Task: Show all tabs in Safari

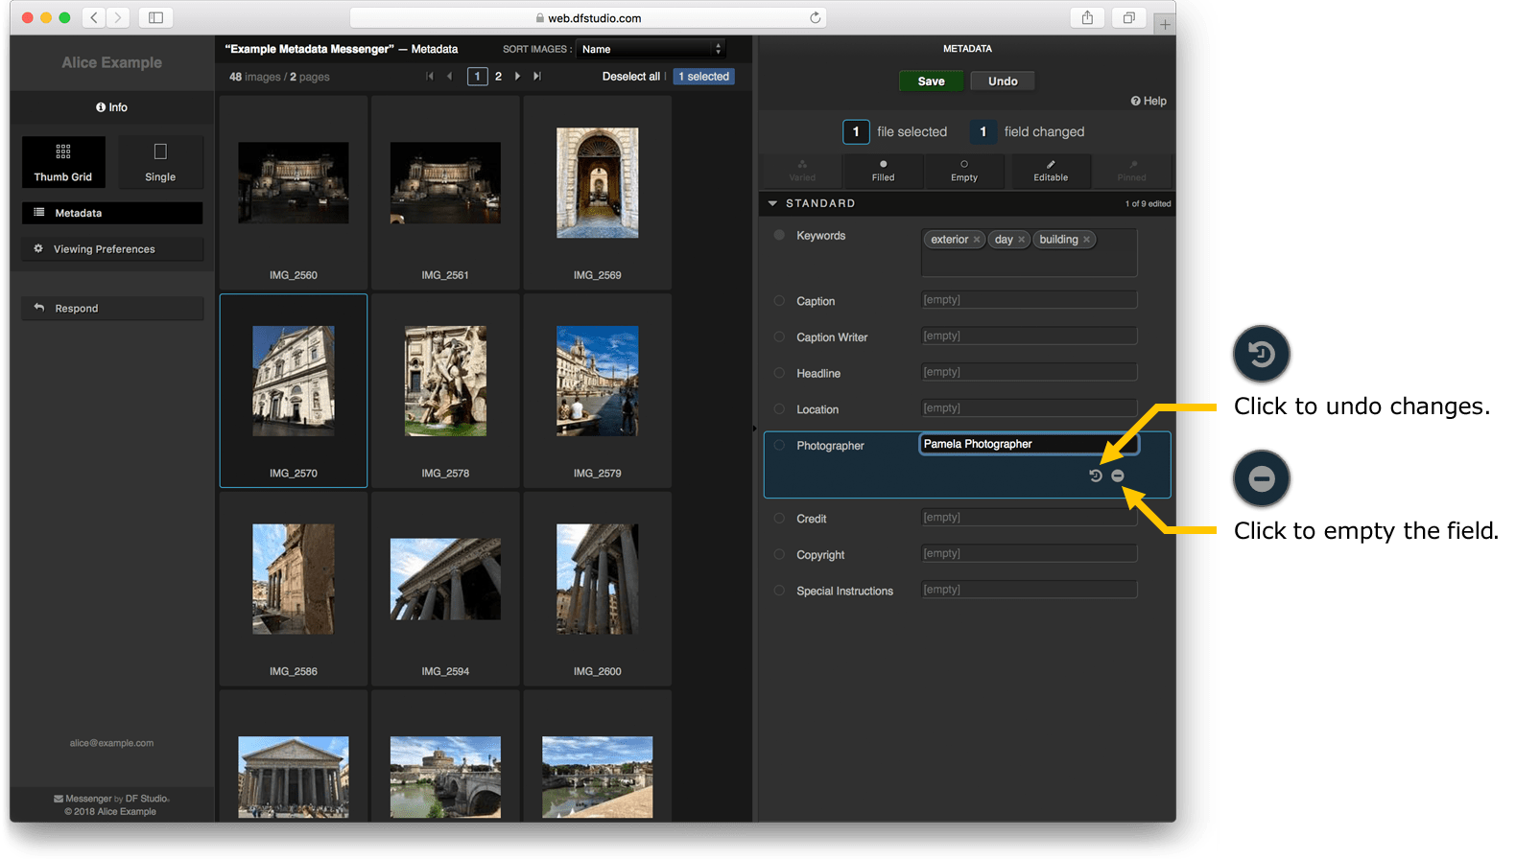Action: (1128, 17)
